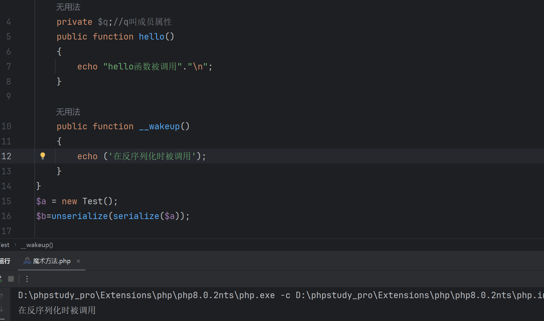
Task: Click the __wakeup function name
Action: coord(159,126)
